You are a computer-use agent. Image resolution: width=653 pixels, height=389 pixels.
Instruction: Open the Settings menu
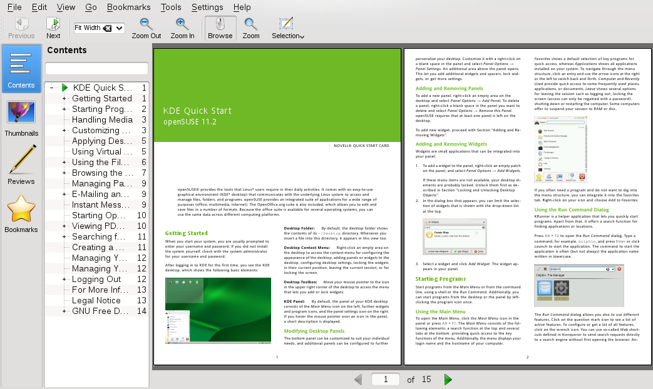207,7
